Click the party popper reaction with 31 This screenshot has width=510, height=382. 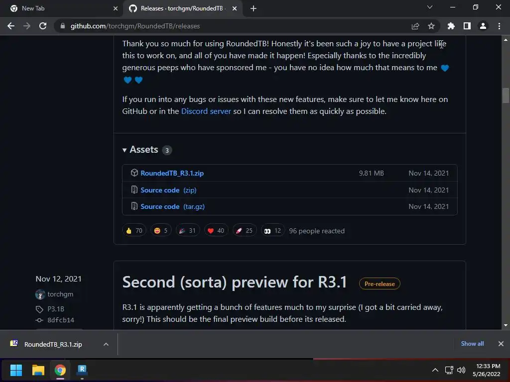click(187, 231)
